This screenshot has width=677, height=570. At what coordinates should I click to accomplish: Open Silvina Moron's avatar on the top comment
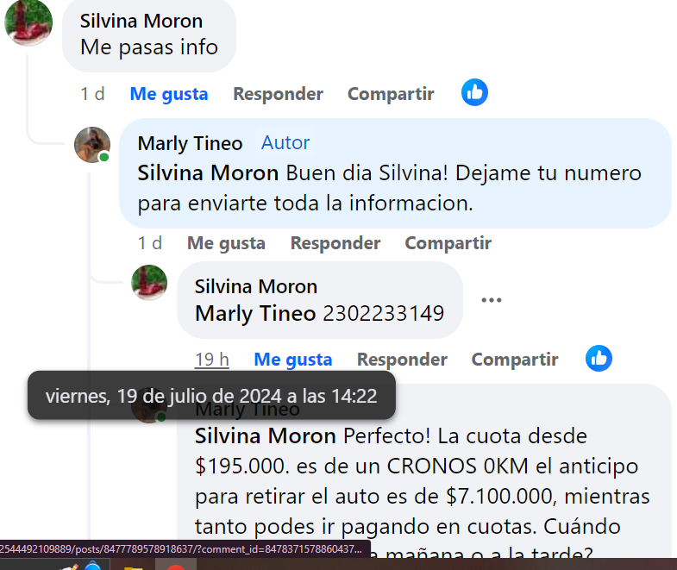pyautogui.click(x=28, y=22)
